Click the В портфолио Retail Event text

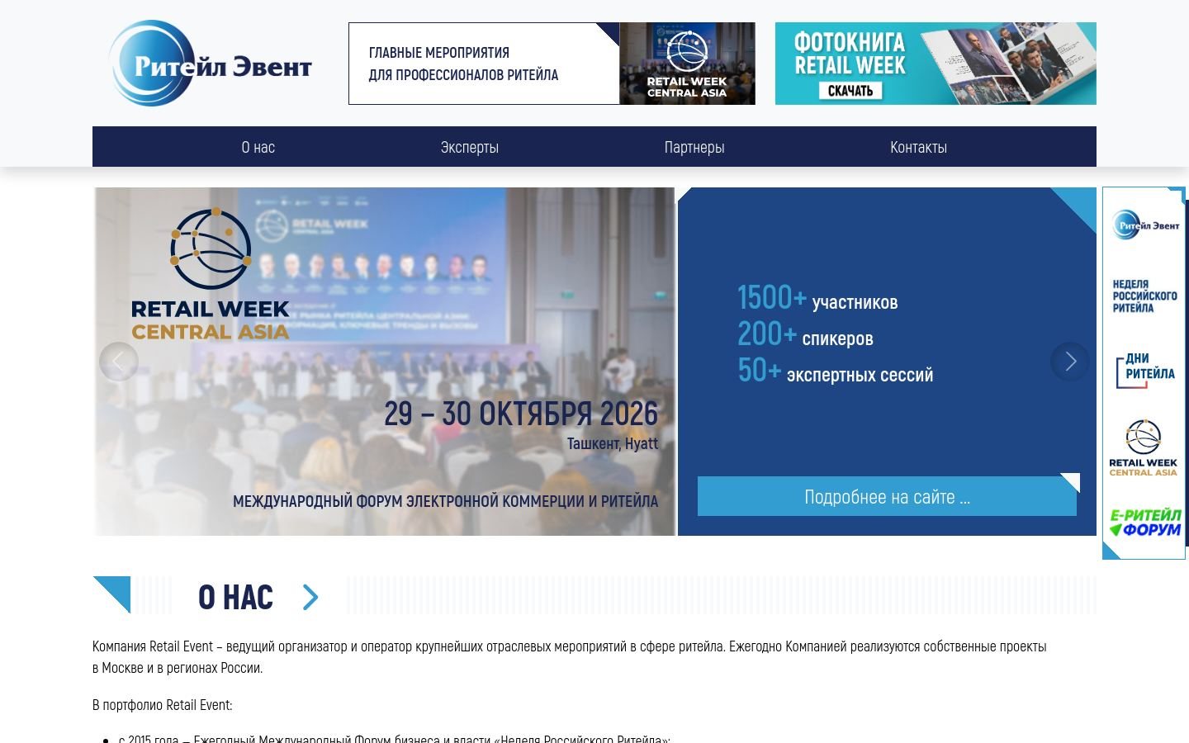point(163,705)
